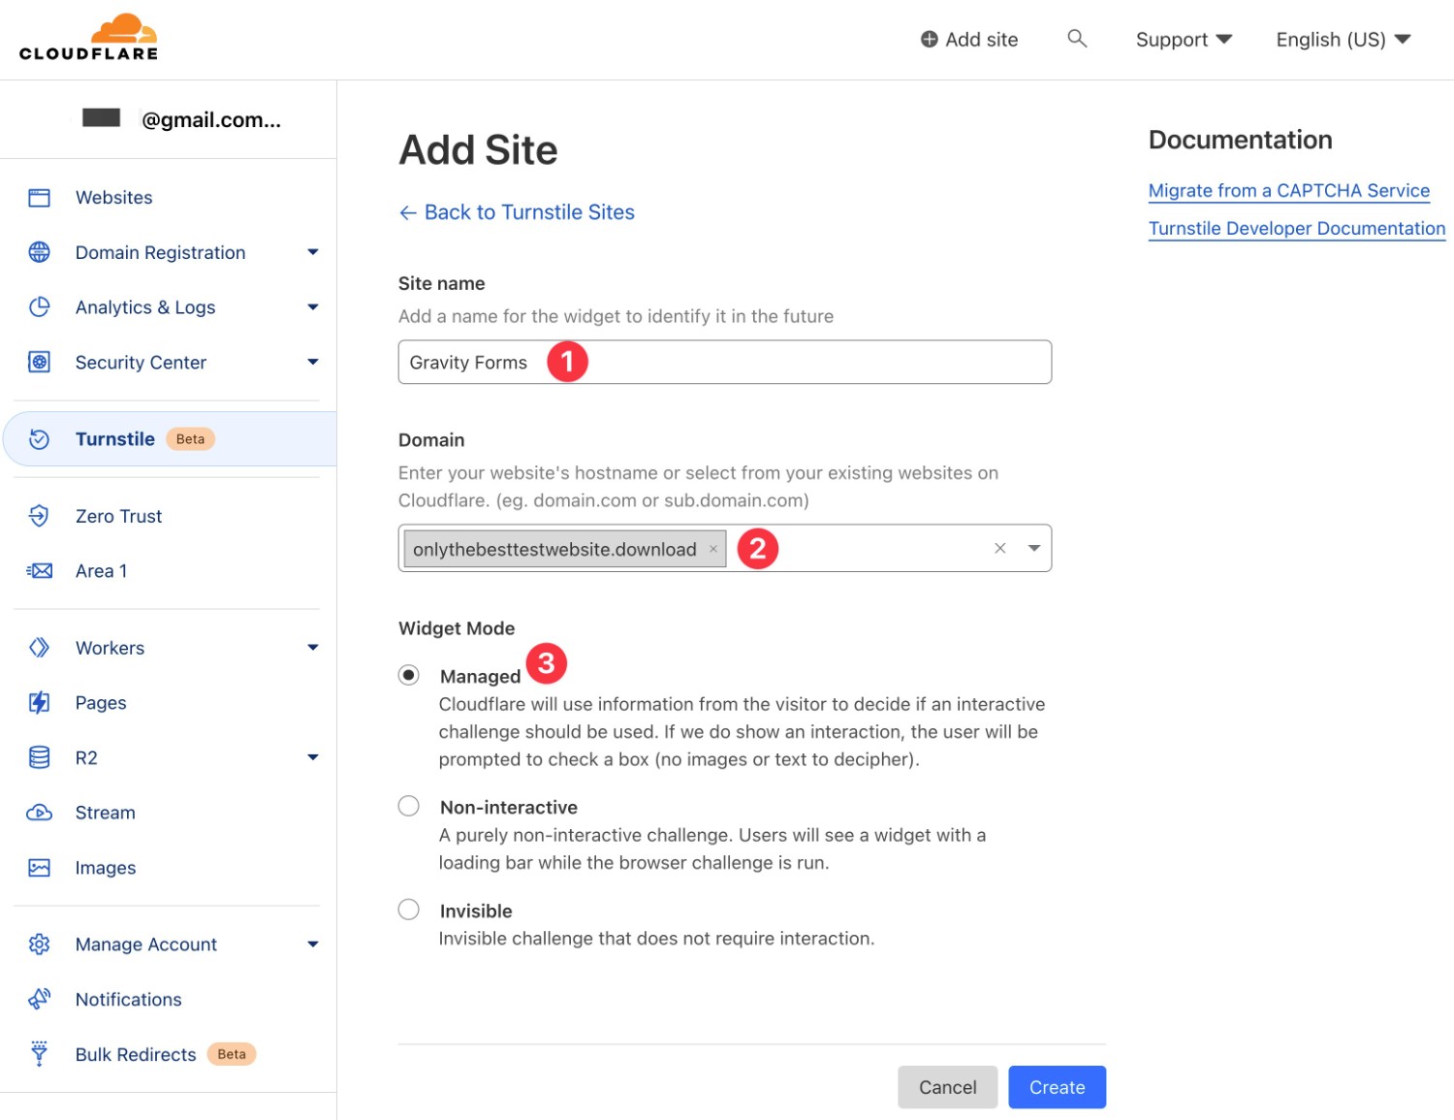This screenshot has width=1454, height=1120.
Task: Click the R2 database icon
Action: [39, 757]
